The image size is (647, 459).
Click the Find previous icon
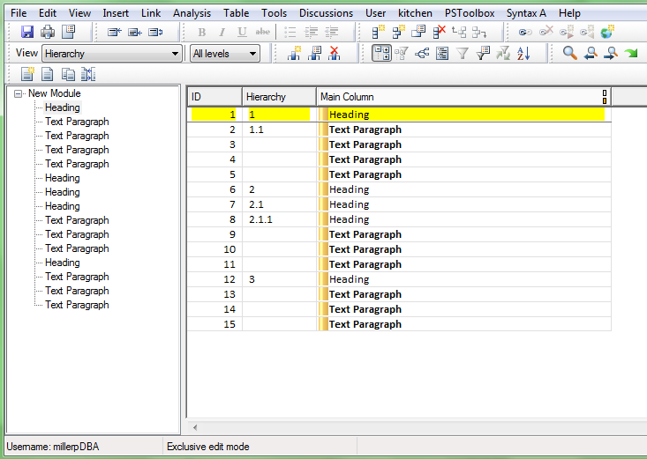click(x=591, y=53)
